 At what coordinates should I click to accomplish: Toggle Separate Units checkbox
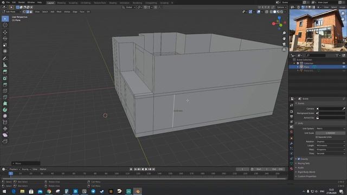pos(317,137)
